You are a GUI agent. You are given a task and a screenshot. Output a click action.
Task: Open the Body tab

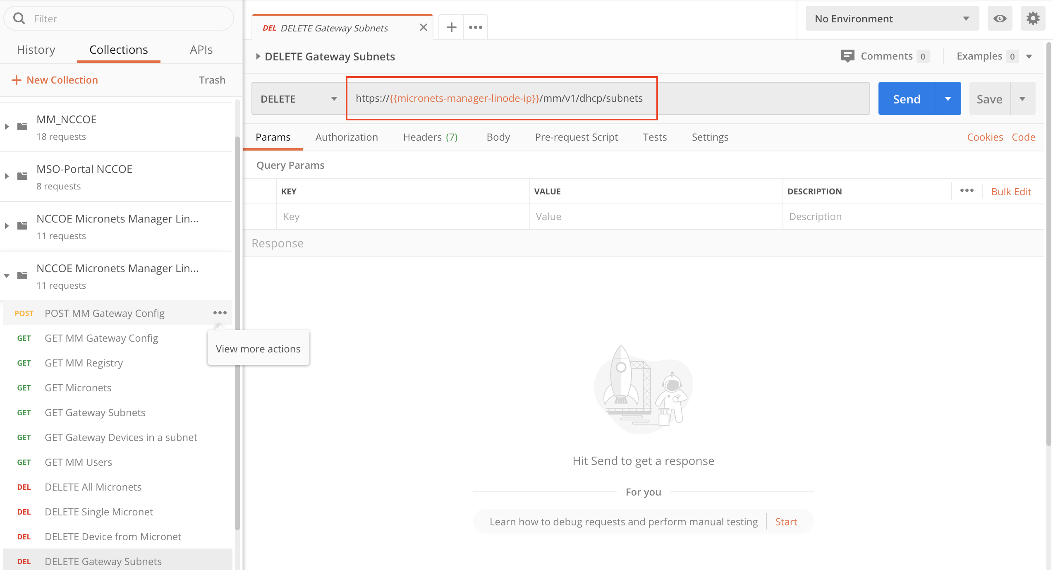pyautogui.click(x=498, y=137)
